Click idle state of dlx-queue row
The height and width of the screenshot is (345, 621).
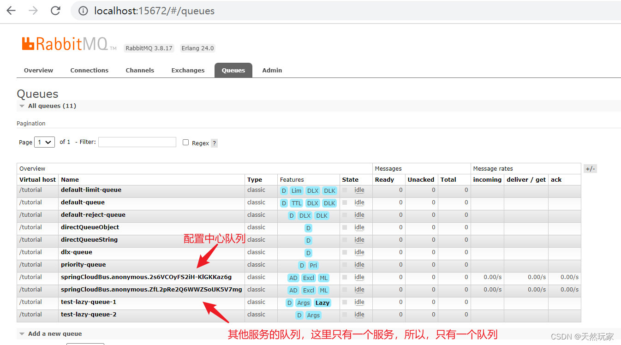coord(359,252)
